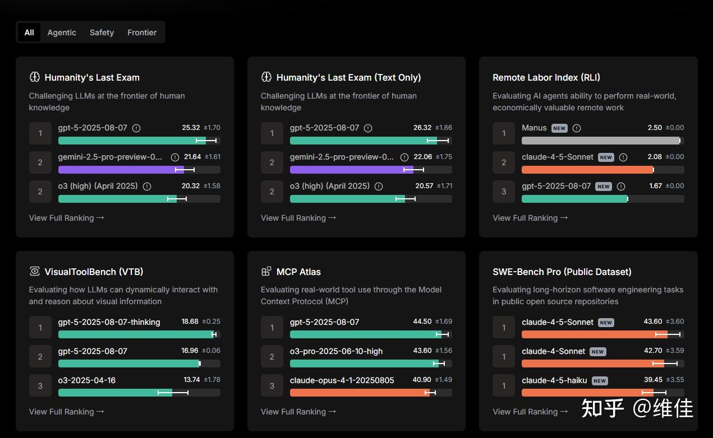Click the info icon next to Manus

(577, 128)
